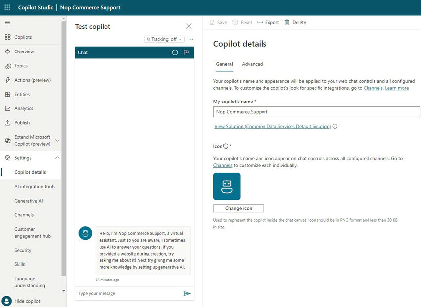Click the Save toolbar button
This screenshot has width=421, height=307.
coord(218,23)
